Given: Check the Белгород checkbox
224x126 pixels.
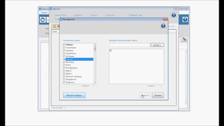Looking at the screenshot, I should (64, 62).
